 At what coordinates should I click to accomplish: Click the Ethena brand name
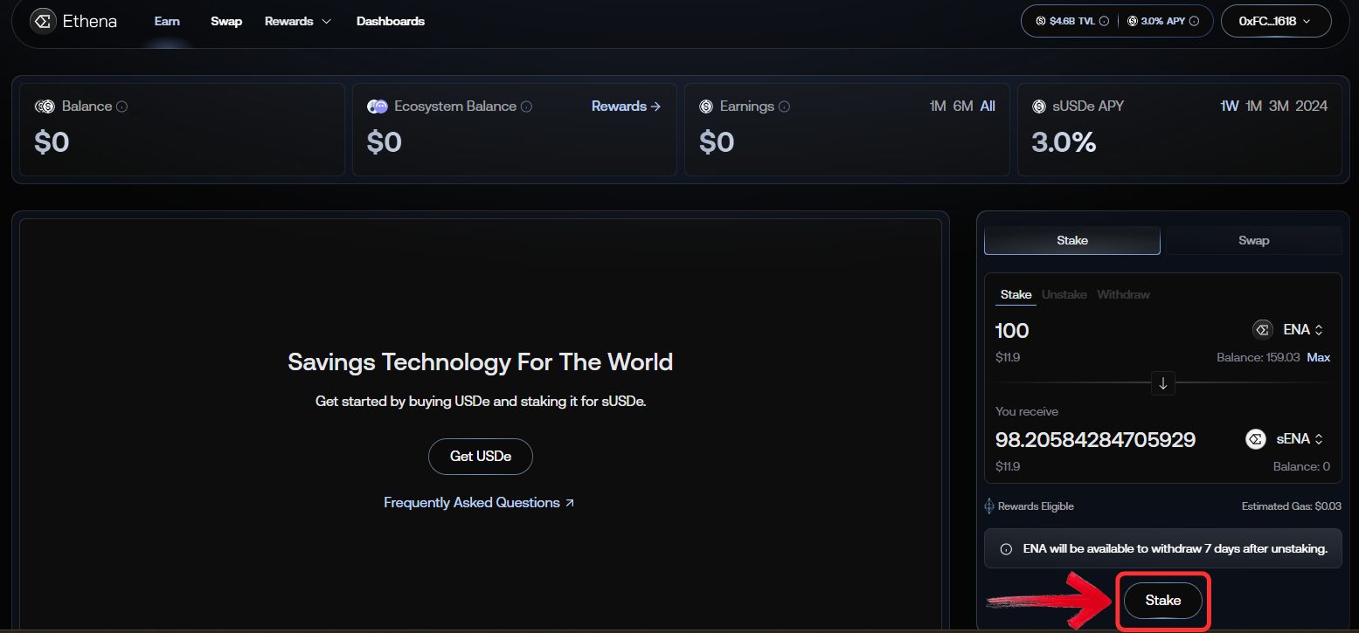pos(90,21)
